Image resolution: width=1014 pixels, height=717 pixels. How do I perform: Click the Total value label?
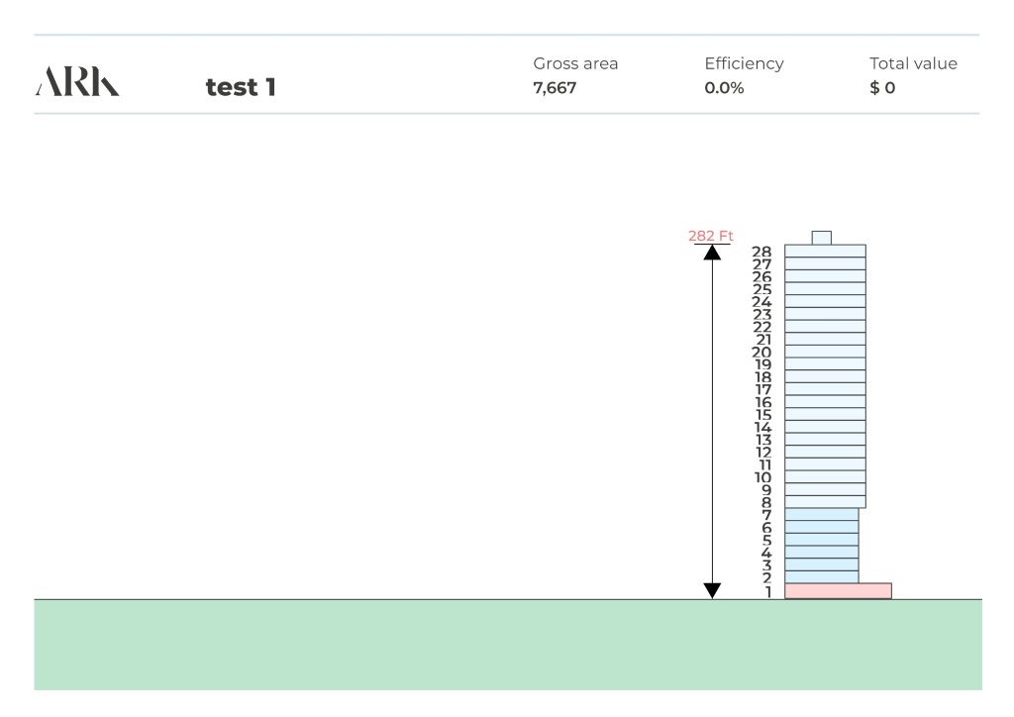913,63
